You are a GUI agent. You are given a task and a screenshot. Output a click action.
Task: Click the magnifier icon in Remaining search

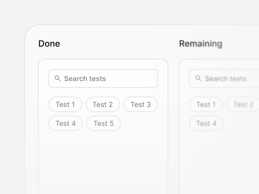tap(199, 78)
